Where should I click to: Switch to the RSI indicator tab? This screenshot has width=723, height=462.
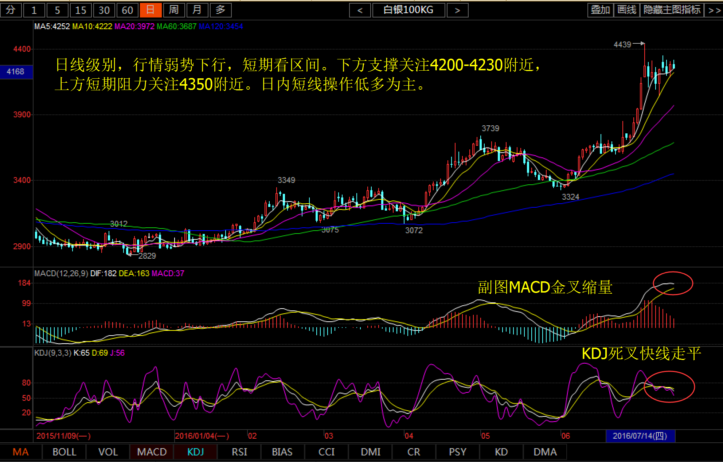[x=239, y=452]
